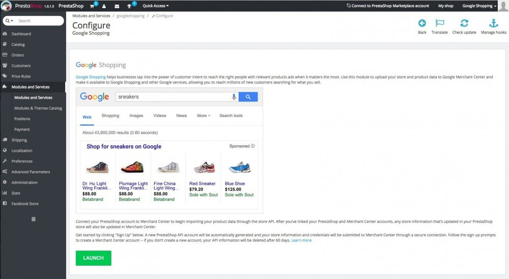Follow the Learn more link
Screen dimensions: 509x279
pyautogui.click(x=301, y=240)
